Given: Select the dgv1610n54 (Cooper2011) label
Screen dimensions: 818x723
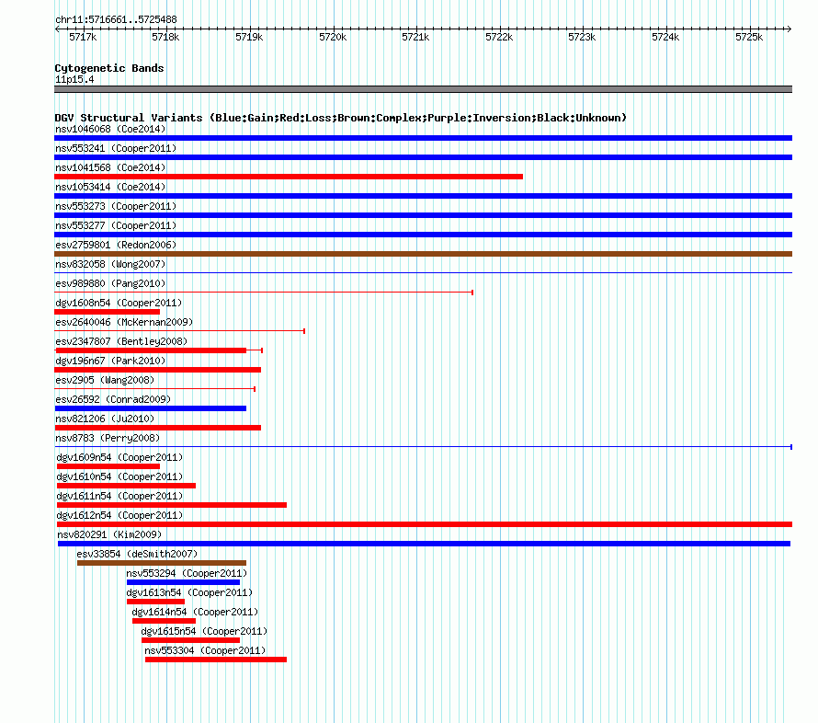Looking at the screenshot, I should point(119,476).
